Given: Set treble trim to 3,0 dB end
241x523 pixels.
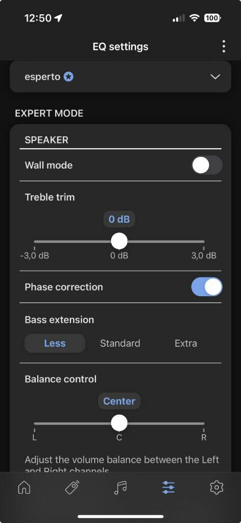Looking at the screenshot, I should pyautogui.click(x=204, y=241).
